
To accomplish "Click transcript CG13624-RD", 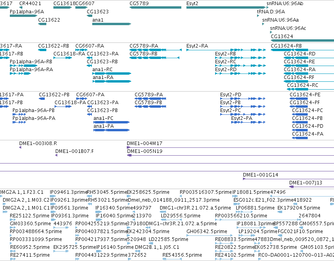I will [x=299, y=54].
